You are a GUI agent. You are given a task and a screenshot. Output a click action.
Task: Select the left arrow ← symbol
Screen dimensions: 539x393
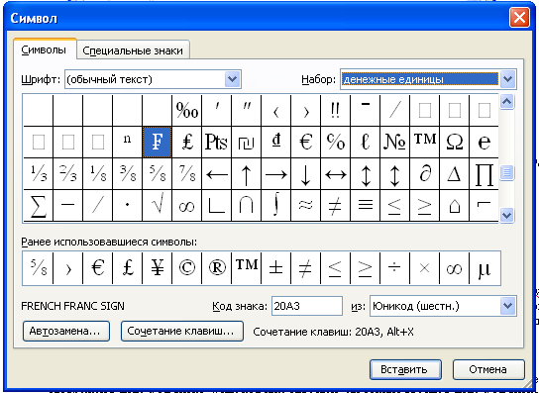coord(216,174)
